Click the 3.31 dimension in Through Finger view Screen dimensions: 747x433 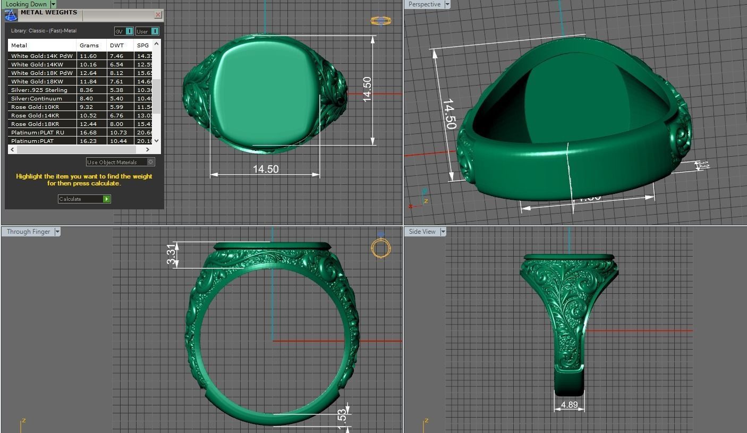click(x=171, y=254)
